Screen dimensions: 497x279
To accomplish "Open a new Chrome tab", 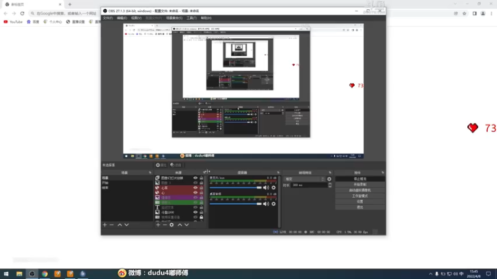I will [x=70, y=4].
